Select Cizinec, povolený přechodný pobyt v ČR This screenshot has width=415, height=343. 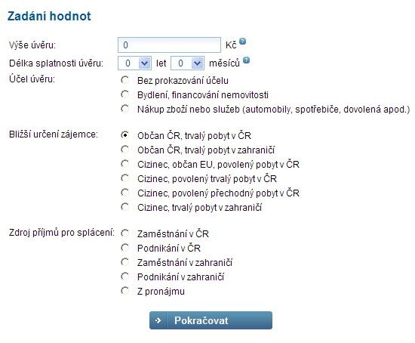tap(124, 193)
